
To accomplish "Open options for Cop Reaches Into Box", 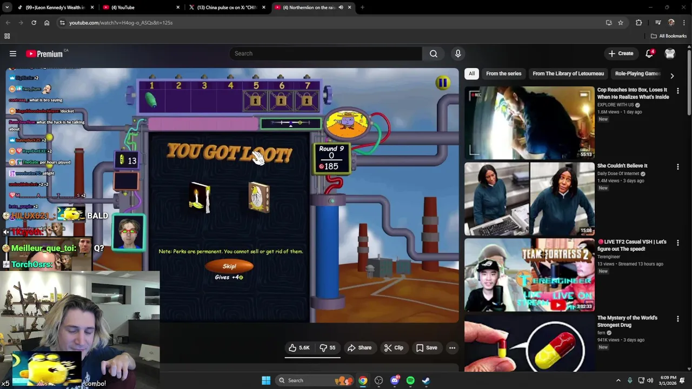I will [x=677, y=91].
